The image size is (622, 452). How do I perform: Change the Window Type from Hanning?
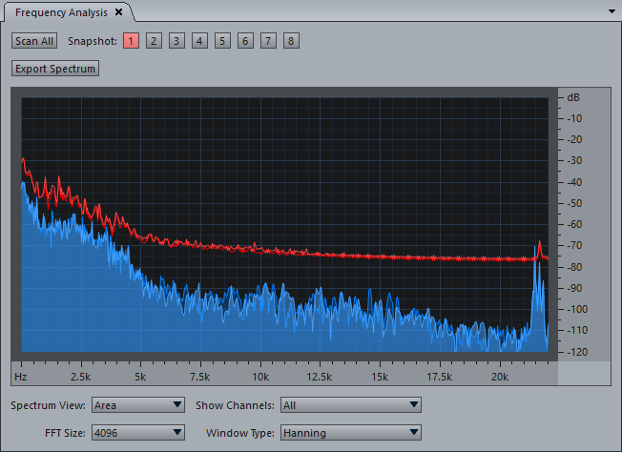350,433
